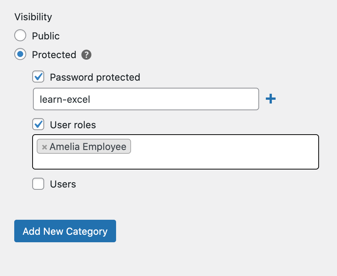Viewport: 337px width, 276px height.
Task: Click the 'Password protected' label text
Action: 95,77
